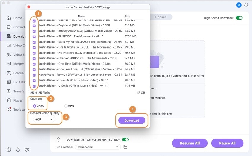Click the 27.1 MB size value
Viewport: 252px width, 156px height.
point(129,42)
